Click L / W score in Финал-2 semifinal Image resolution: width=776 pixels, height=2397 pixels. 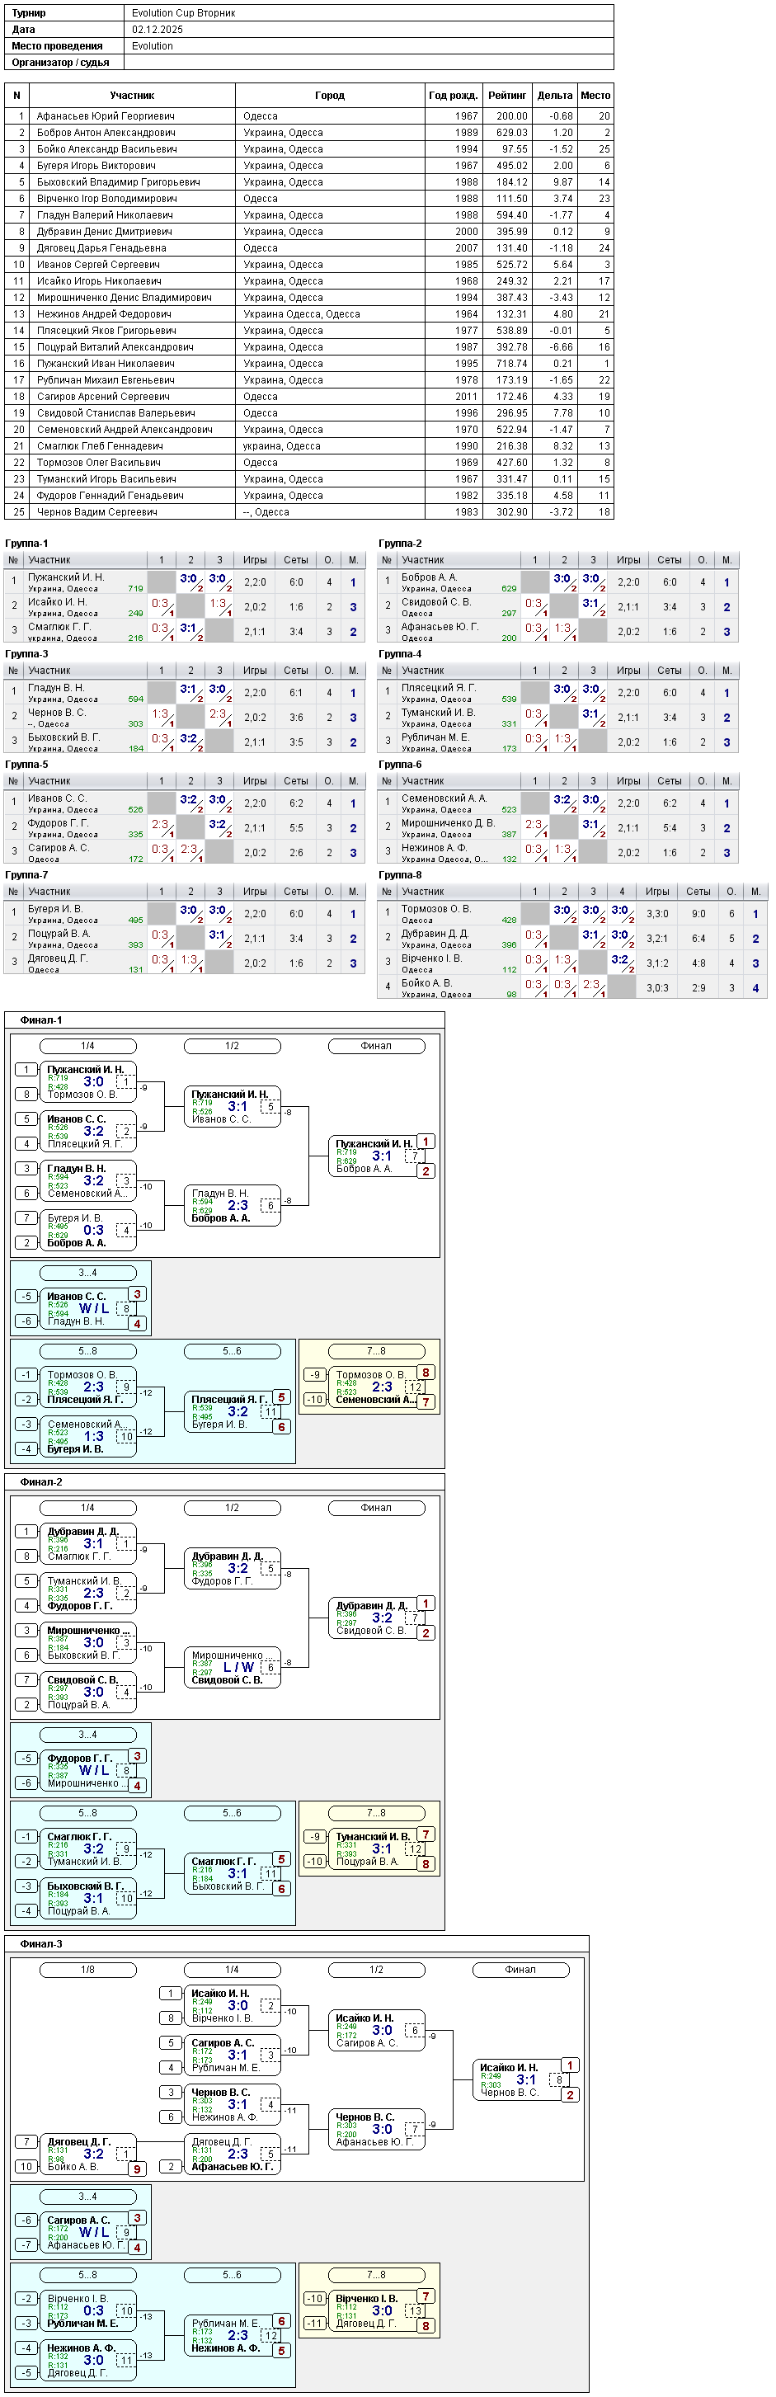(x=238, y=1666)
